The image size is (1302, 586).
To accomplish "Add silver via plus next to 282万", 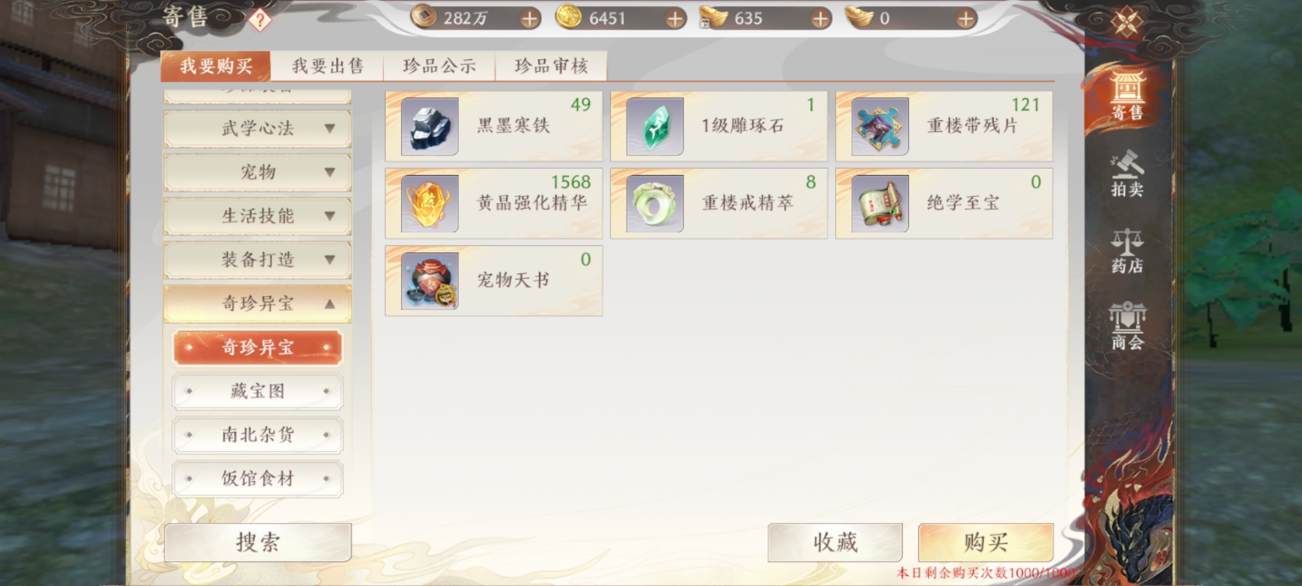I will coord(529,19).
